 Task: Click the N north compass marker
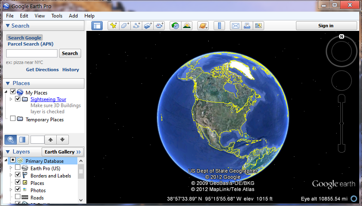341,37
